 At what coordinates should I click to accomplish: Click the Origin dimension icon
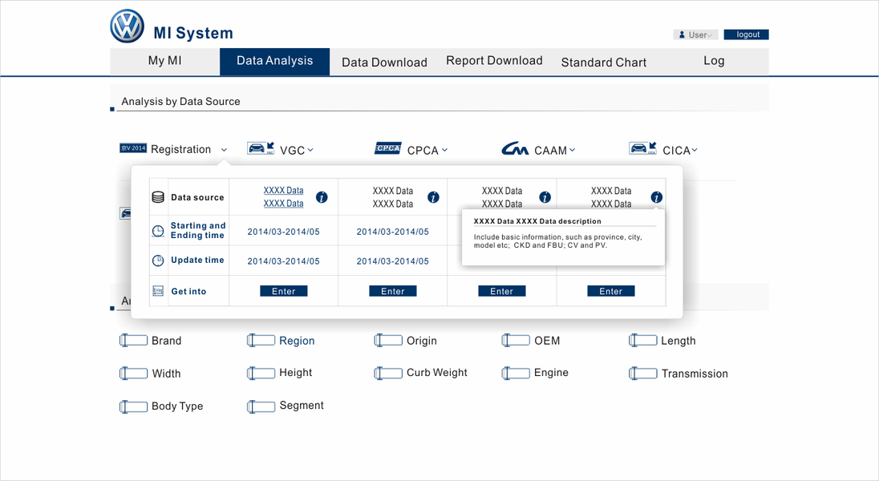pyautogui.click(x=388, y=340)
